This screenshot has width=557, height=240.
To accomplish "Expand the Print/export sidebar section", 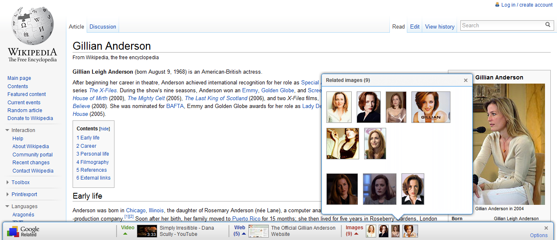I will [x=7, y=194].
